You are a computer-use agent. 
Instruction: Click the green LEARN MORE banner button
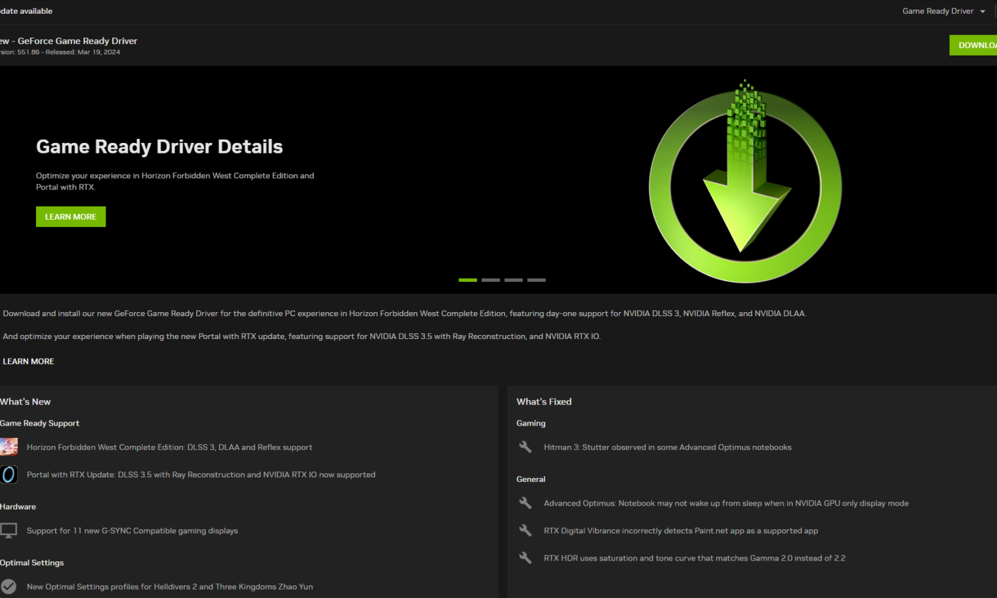click(x=71, y=217)
